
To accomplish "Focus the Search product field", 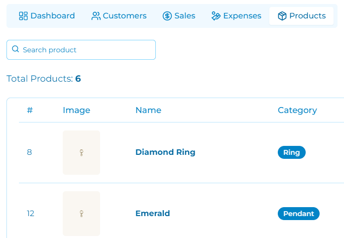I will click(81, 50).
